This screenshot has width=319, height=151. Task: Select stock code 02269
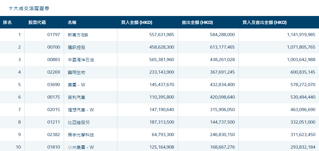coord(54,72)
